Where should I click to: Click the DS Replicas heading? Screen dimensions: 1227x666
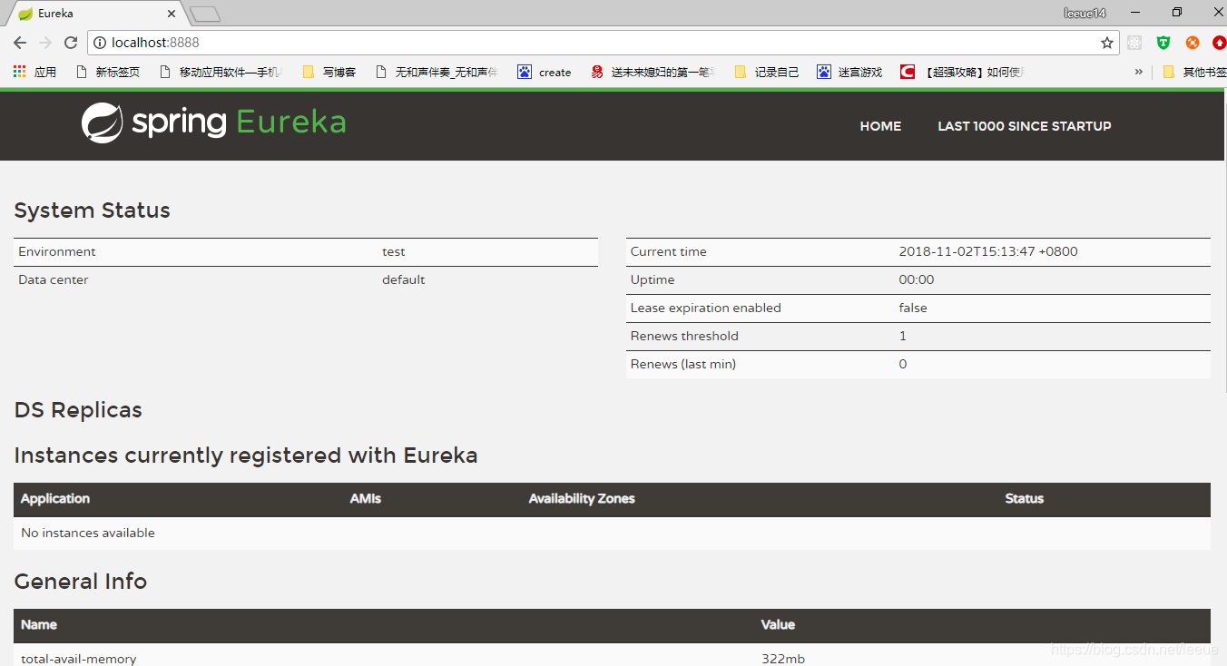tap(78, 410)
